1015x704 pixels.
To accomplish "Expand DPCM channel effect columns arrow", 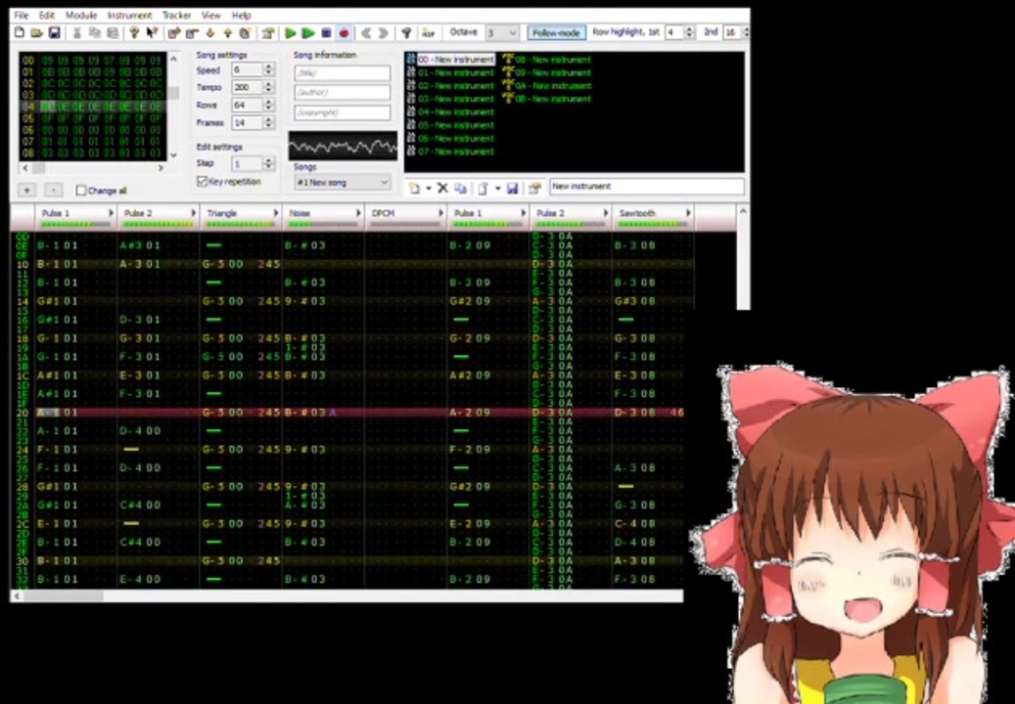I will (441, 213).
